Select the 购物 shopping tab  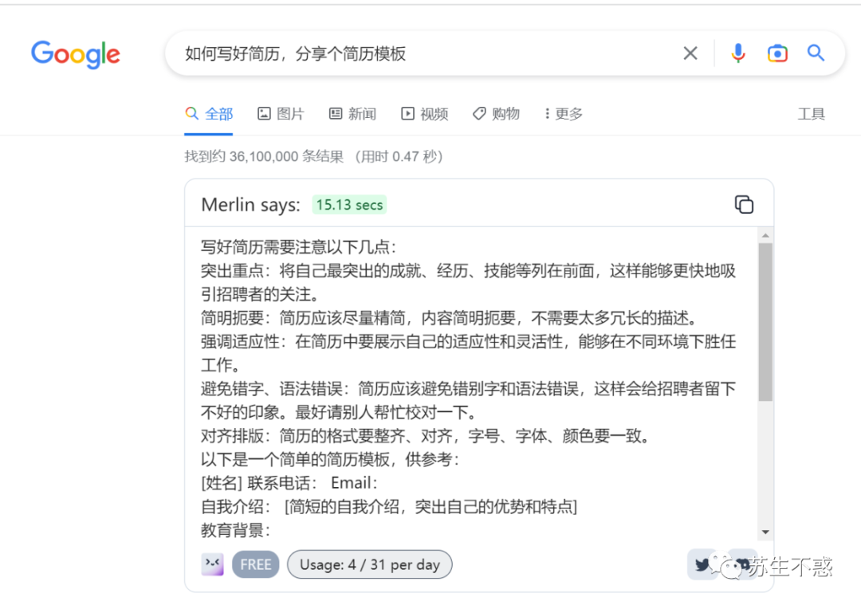[x=496, y=114]
